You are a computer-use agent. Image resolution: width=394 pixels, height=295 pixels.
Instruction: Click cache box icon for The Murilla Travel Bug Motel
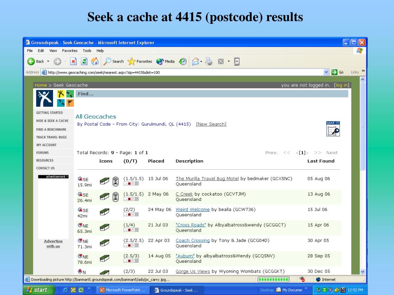point(105,181)
